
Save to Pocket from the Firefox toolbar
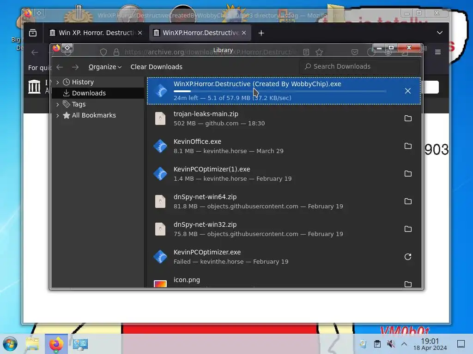pos(355,52)
